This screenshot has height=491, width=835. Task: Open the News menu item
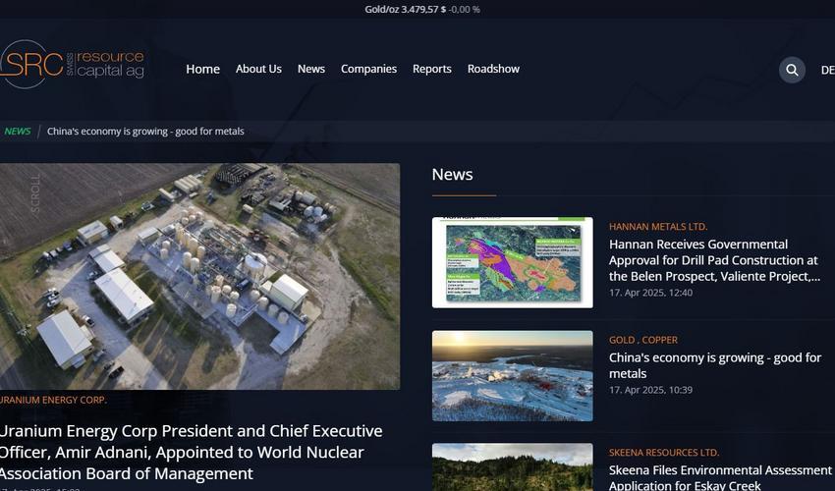coord(311,69)
